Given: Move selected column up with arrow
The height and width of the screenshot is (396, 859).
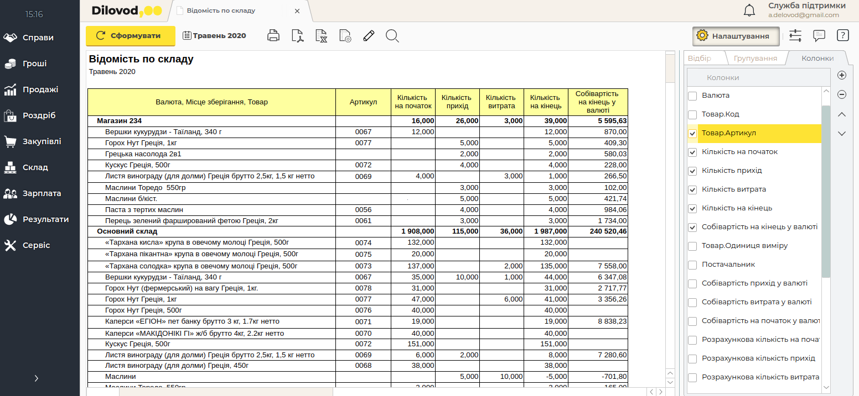Looking at the screenshot, I should [842, 114].
